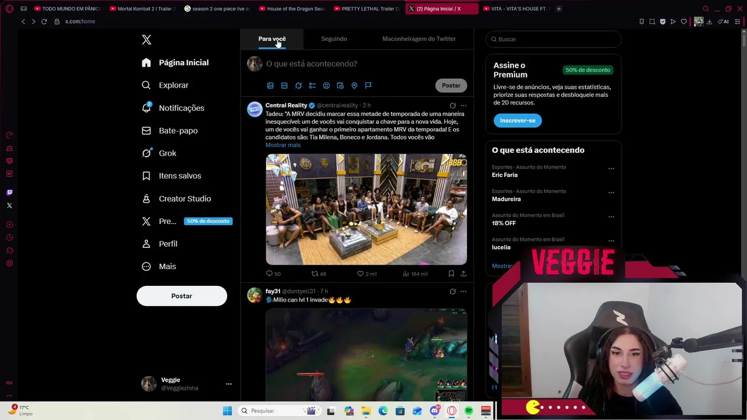Open emoji picker in composer
Viewport: 747px width, 420px height.
coord(326,85)
